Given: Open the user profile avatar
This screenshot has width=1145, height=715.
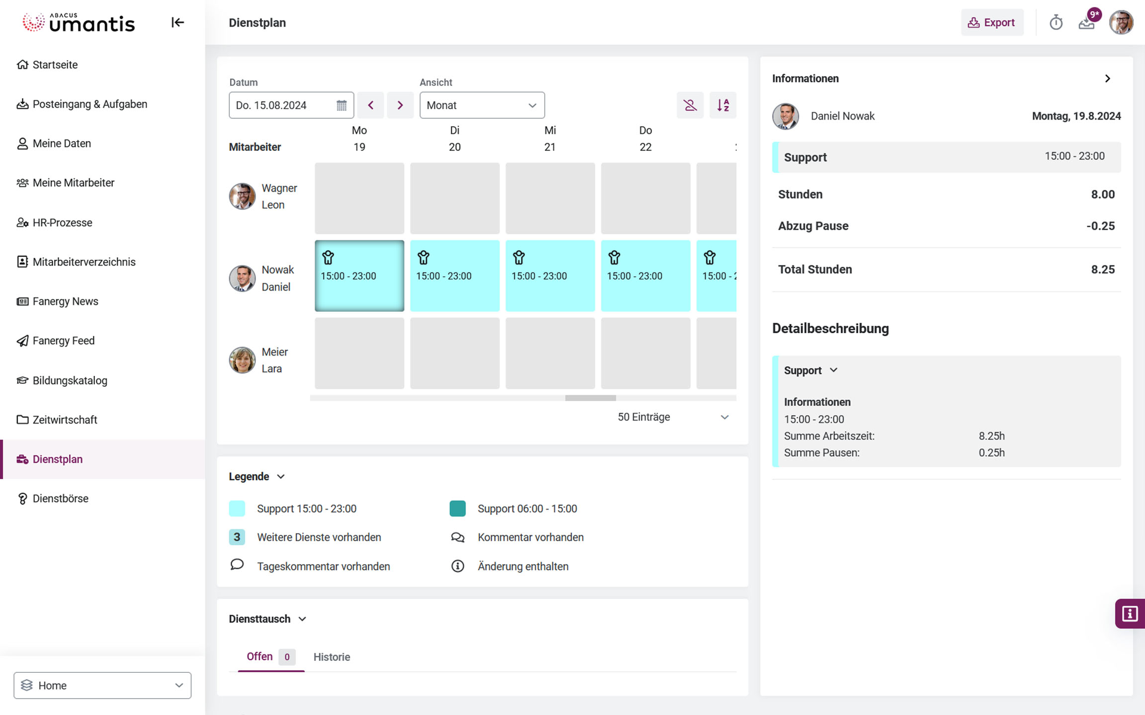Looking at the screenshot, I should [1121, 22].
